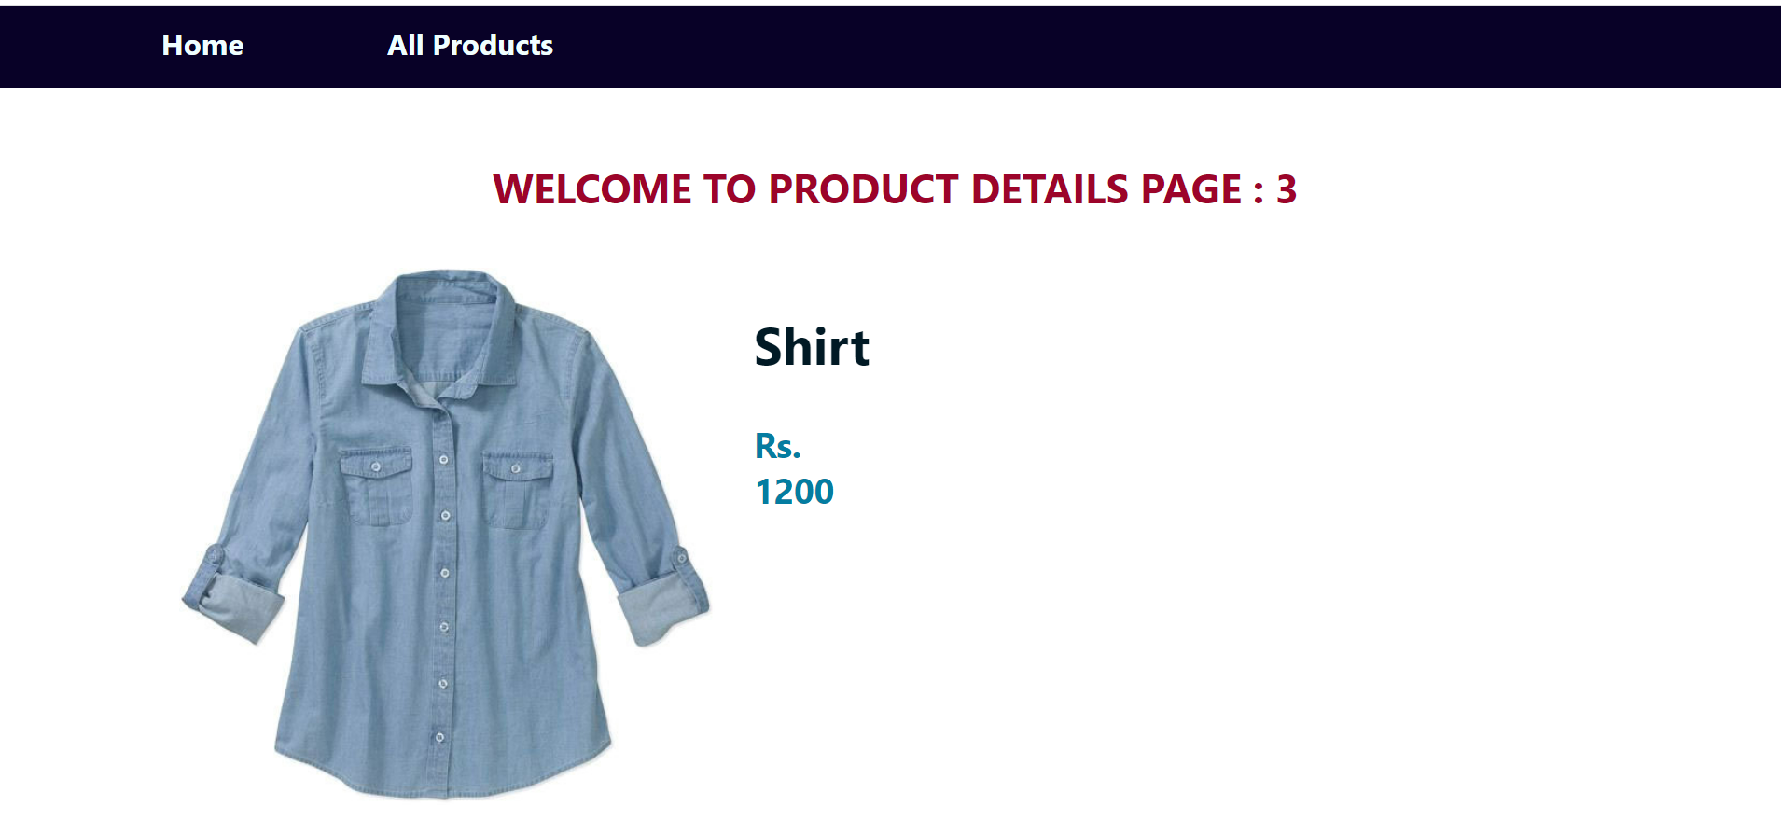Click the shirt's left chest pocket

[375, 487]
